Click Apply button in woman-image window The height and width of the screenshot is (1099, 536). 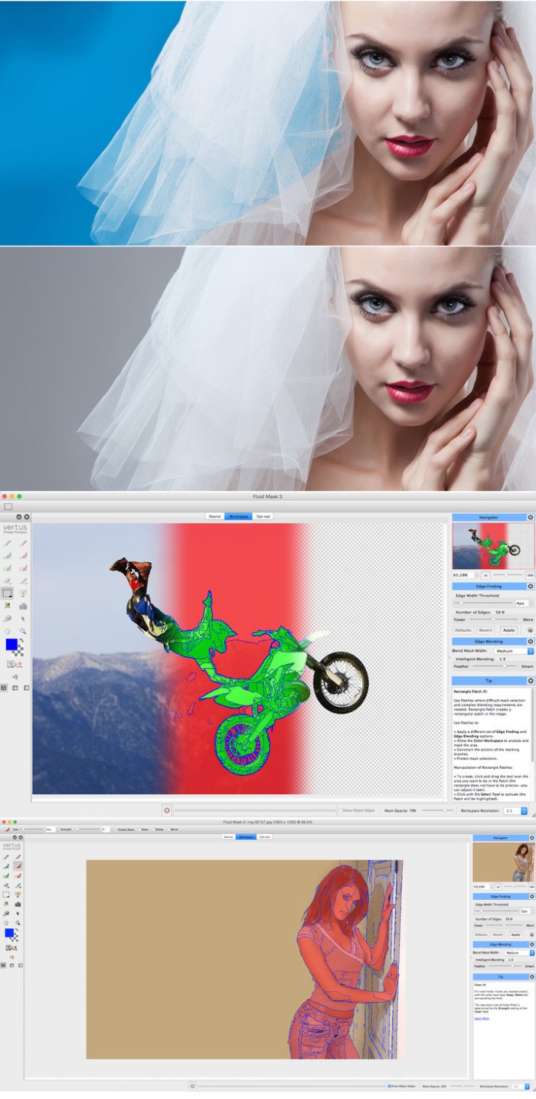[515, 934]
